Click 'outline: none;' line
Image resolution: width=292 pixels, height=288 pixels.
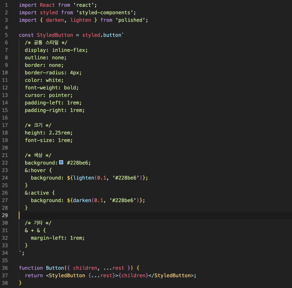pyautogui.click(x=46, y=58)
